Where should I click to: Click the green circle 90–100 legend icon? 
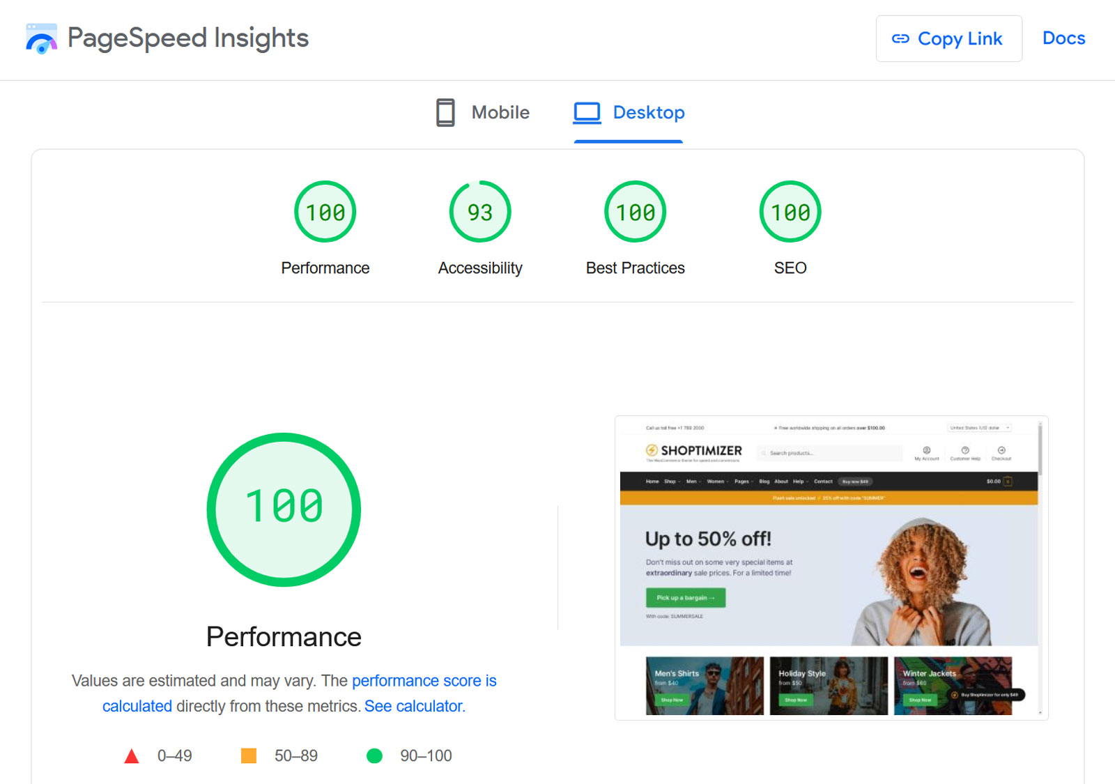pos(374,756)
